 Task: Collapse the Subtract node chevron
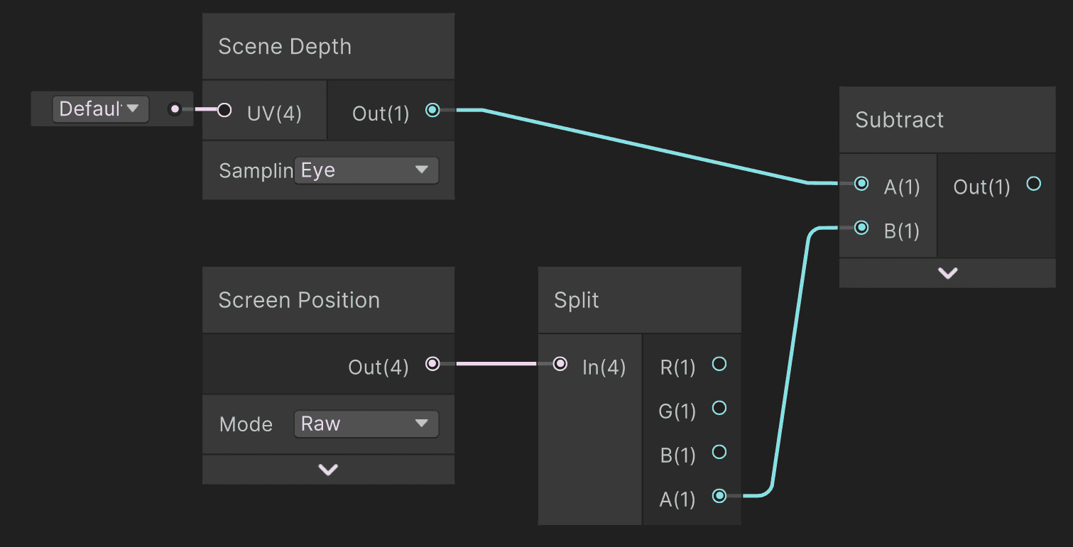[947, 273]
